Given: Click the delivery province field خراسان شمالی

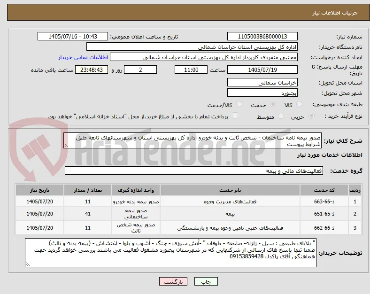Looking at the screenshot, I should pyautogui.click(x=262, y=82).
